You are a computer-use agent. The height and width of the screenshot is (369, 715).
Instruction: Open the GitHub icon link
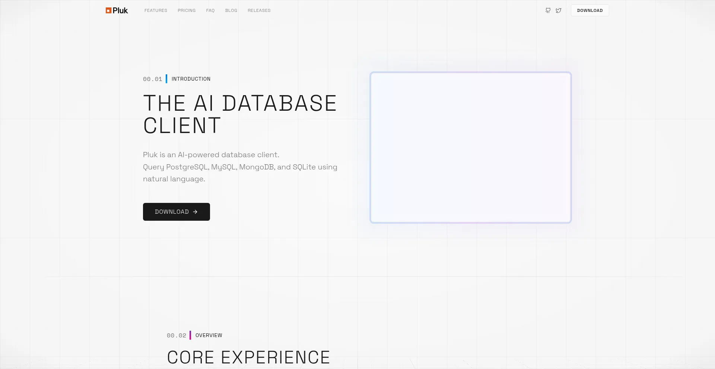pos(548,10)
